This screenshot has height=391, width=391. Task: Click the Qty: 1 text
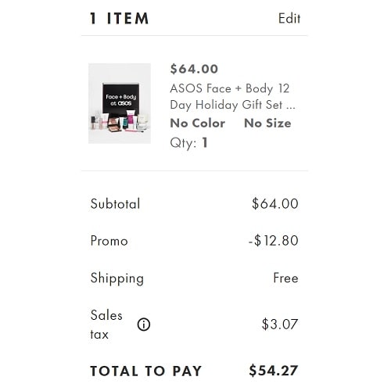pyautogui.click(x=189, y=143)
